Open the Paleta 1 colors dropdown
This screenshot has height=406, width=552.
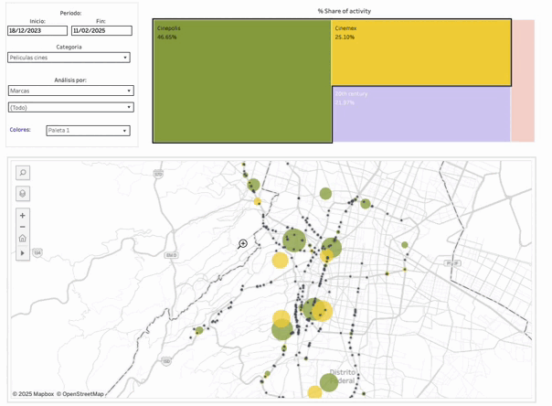click(x=88, y=131)
